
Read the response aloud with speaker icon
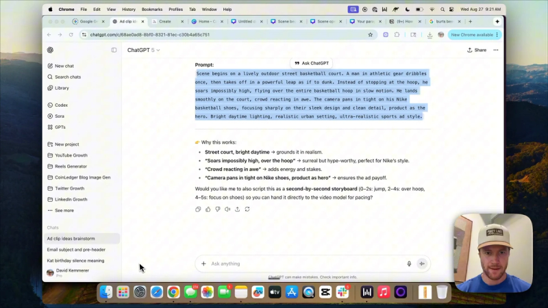[227, 209]
